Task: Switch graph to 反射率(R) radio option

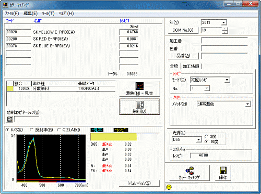Action: pos(31,130)
